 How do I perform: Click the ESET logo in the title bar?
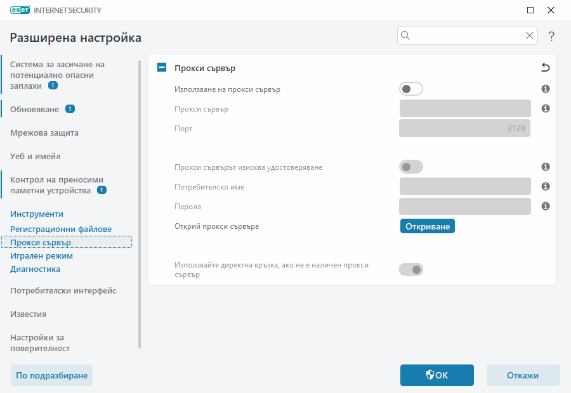coord(20,10)
